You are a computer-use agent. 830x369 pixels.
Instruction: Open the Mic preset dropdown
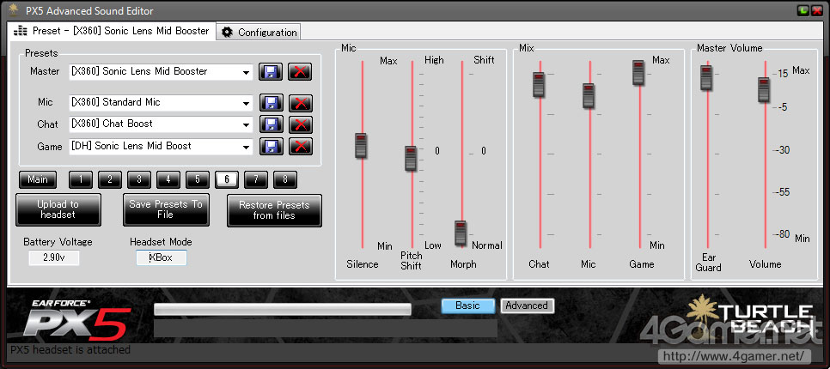pyautogui.click(x=246, y=103)
